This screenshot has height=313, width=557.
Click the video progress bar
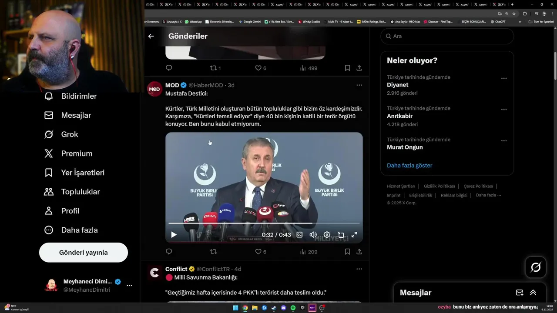(x=264, y=223)
